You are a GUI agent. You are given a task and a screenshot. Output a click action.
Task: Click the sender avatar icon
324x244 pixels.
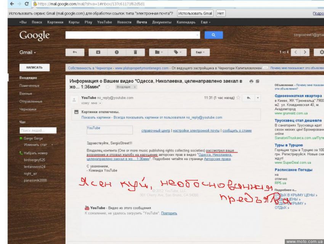click(x=74, y=100)
